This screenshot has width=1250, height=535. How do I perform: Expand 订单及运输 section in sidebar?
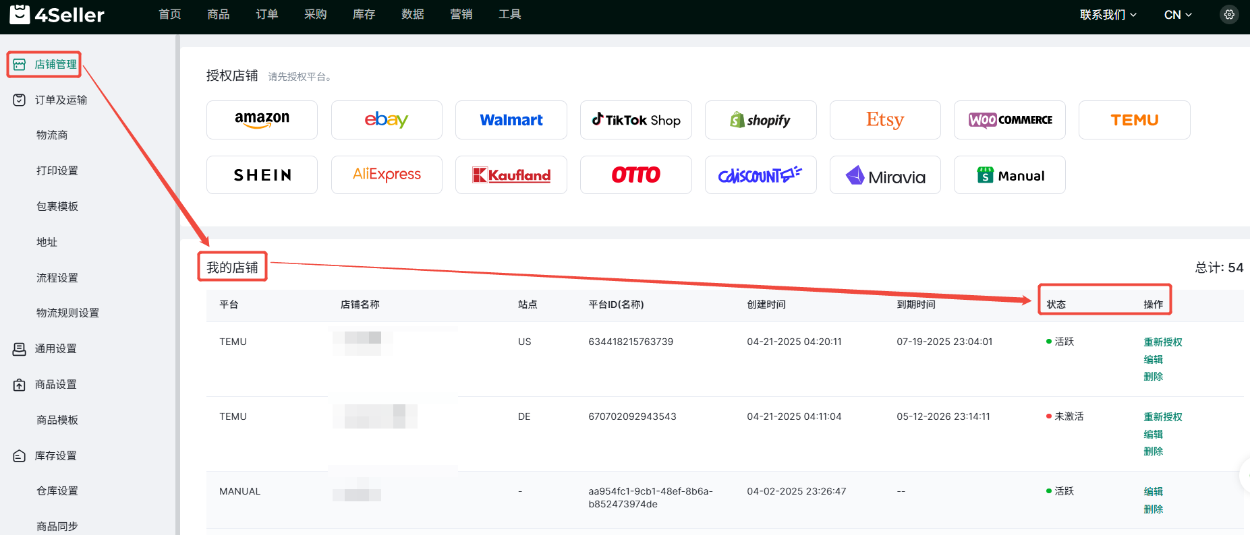pyautogui.click(x=61, y=100)
